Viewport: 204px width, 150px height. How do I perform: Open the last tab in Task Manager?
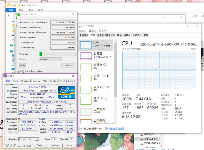pyautogui.click(x=146, y=35)
